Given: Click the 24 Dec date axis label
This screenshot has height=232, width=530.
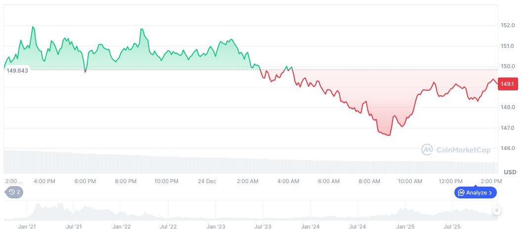Looking at the screenshot, I should pyautogui.click(x=207, y=181).
